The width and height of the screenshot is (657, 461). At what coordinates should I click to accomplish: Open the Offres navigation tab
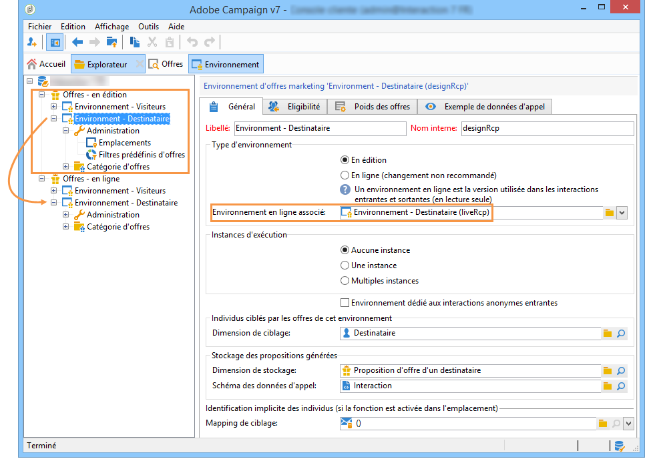coord(166,64)
